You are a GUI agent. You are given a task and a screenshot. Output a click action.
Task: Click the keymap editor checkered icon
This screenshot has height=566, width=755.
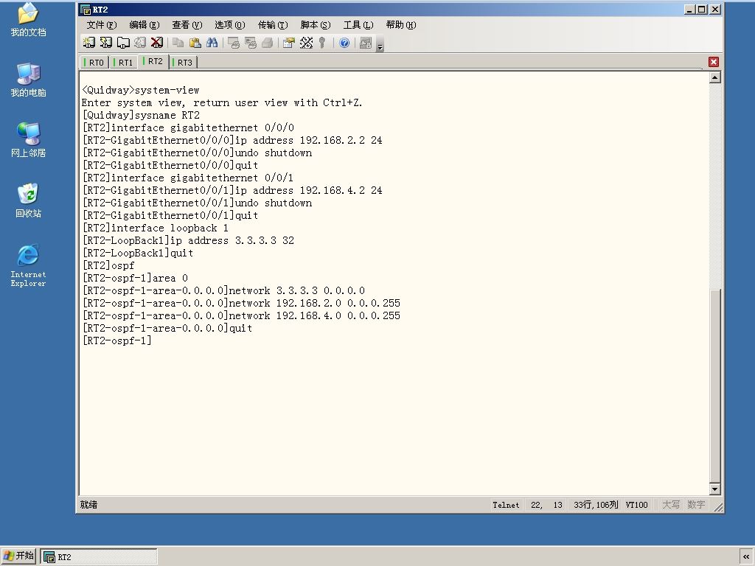click(306, 43)
